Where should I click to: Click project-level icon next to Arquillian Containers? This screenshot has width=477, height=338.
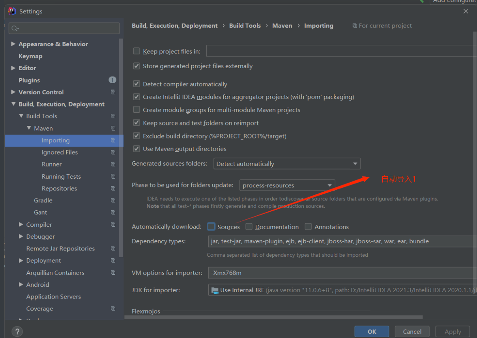pyautogui.click(x=113, y=273)
